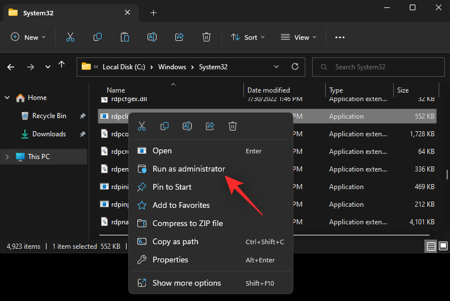Click the Paste icon in the top toolbar

125,37
